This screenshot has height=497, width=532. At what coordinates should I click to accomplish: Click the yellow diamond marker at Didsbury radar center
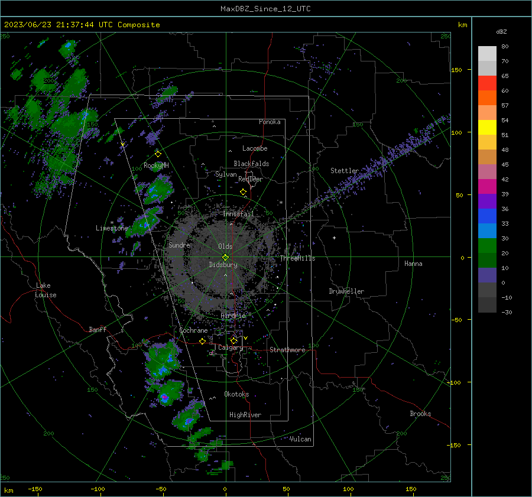tap(225, 257)
